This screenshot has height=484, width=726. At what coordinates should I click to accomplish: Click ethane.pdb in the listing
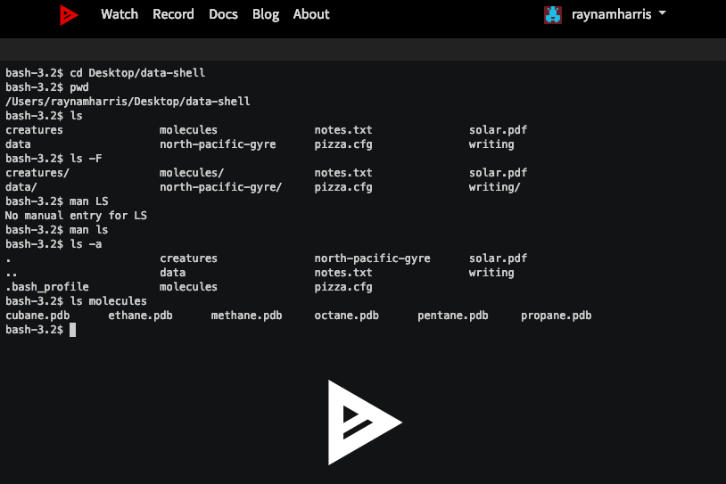point(140,316)
